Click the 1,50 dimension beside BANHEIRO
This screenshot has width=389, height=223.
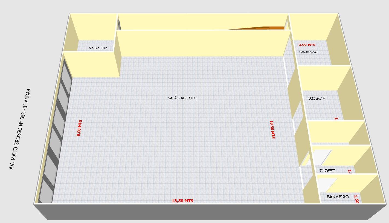point(356,199)
